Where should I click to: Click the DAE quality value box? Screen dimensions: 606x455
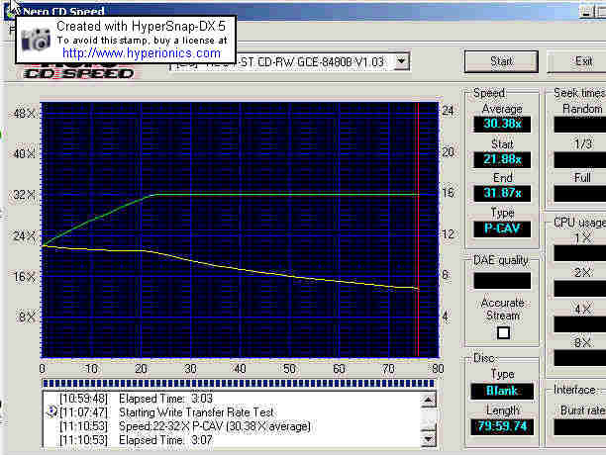pyautogui.click(x=502, y=281)
